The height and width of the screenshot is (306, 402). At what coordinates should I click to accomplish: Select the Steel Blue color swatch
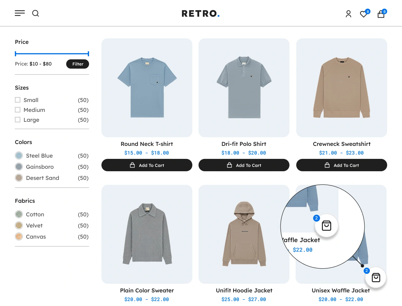click(19, 155)
